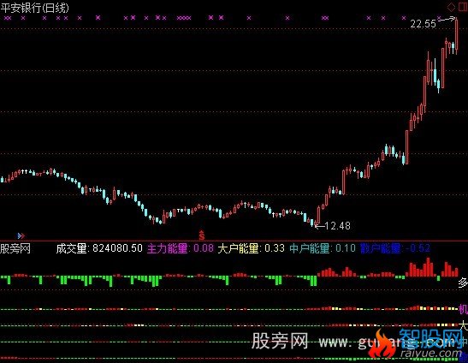Select the 中户能量: 0.10 indicator label
The width and height of the screenshot is (468, 363).
coord(323,248)
